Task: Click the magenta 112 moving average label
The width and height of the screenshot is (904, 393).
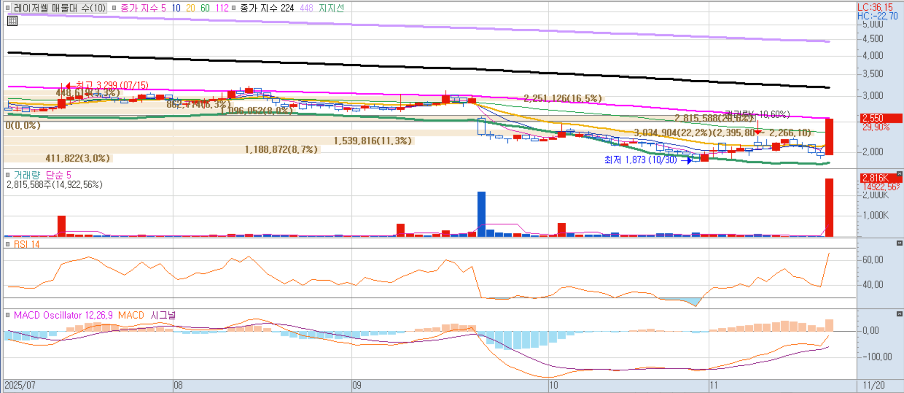Action: (x=222, y=8)
